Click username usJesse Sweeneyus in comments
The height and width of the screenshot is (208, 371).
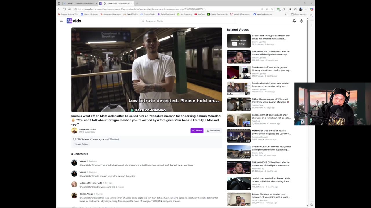pyautogui.click(x=91, y=183)
